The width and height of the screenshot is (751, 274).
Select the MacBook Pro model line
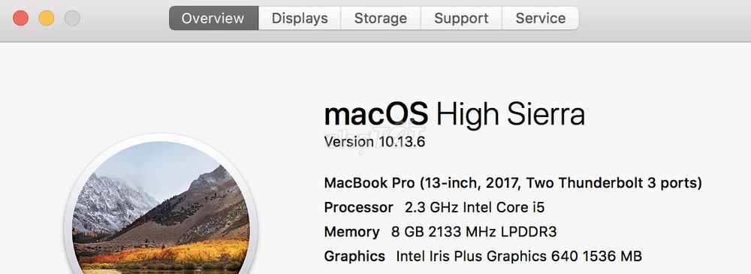coord(513,183)
